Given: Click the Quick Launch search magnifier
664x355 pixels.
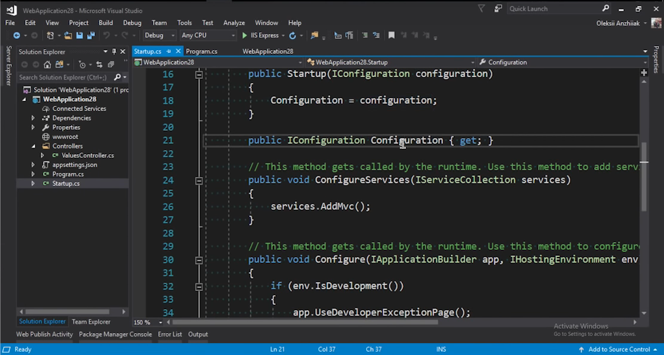Looking at the screenshot, I should [x=605, y=8].
